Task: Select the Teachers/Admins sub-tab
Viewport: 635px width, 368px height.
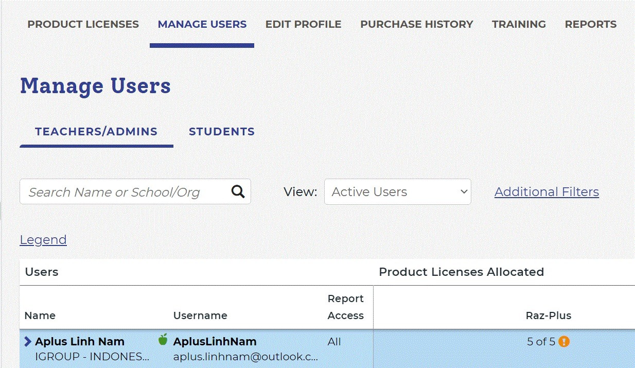Action: pos(96,132)
